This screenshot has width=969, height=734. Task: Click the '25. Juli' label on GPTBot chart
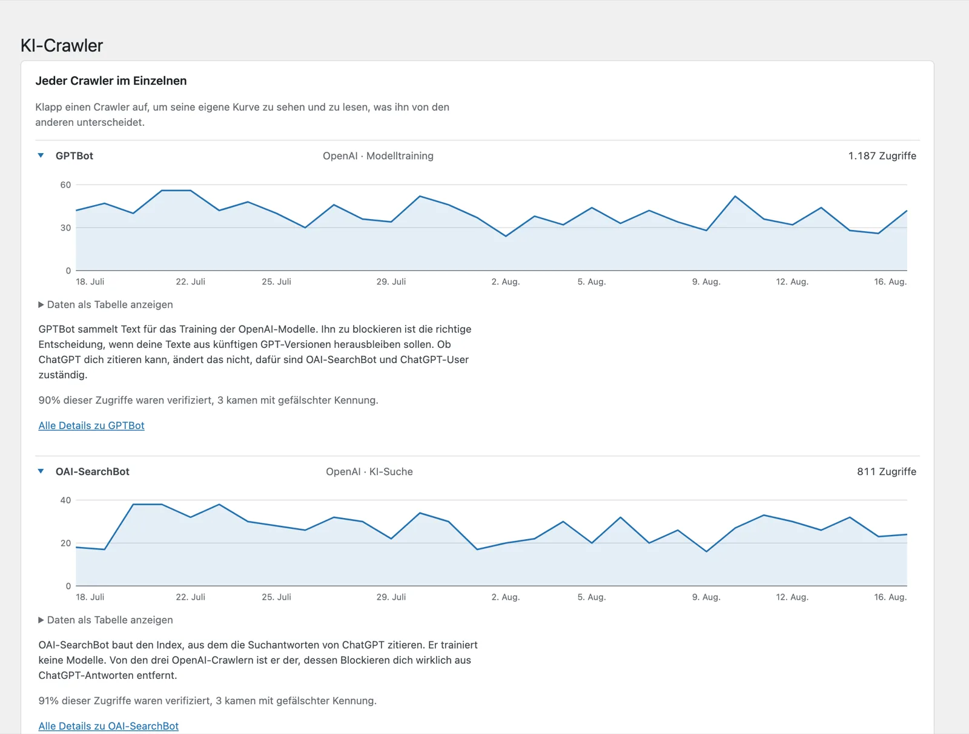[276, 281]
